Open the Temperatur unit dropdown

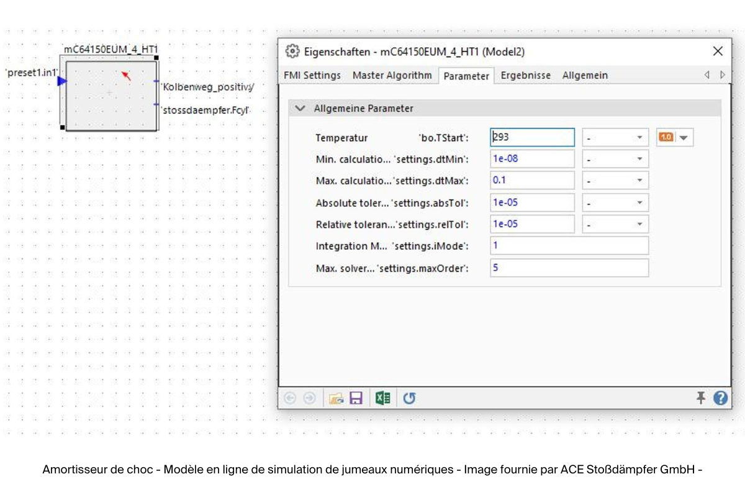(x=640, y=137)
